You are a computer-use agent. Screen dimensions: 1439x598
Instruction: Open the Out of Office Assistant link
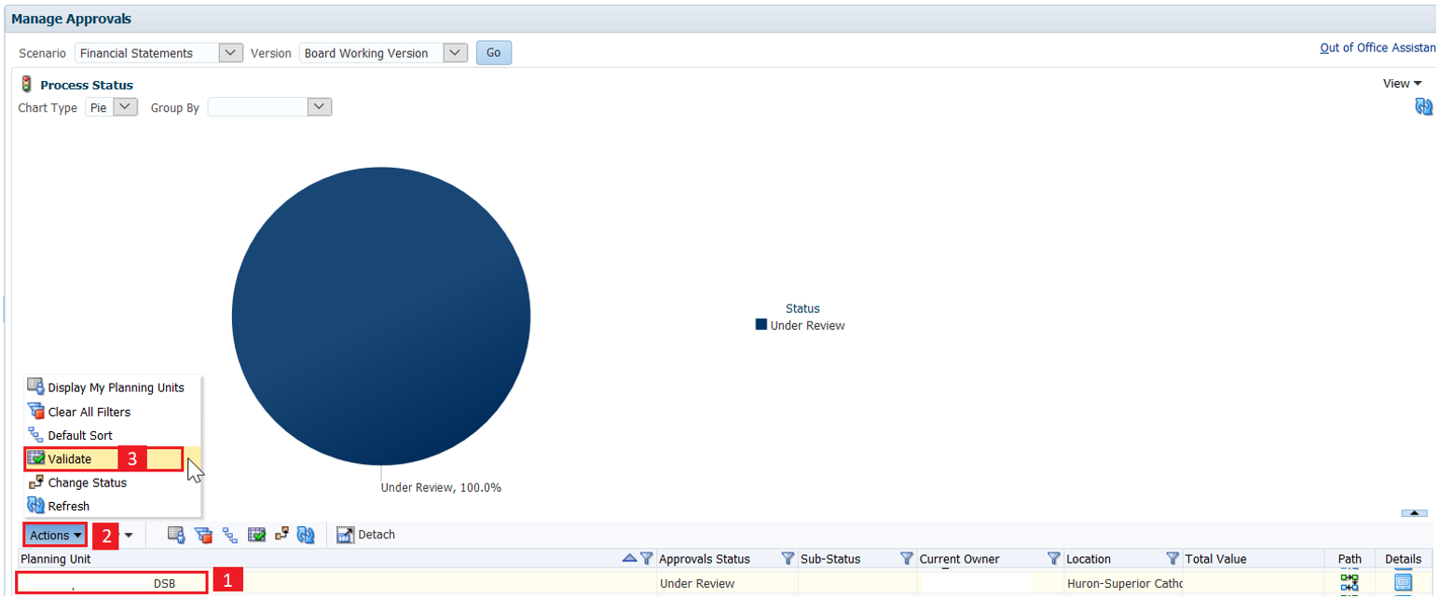point(1377,48)
